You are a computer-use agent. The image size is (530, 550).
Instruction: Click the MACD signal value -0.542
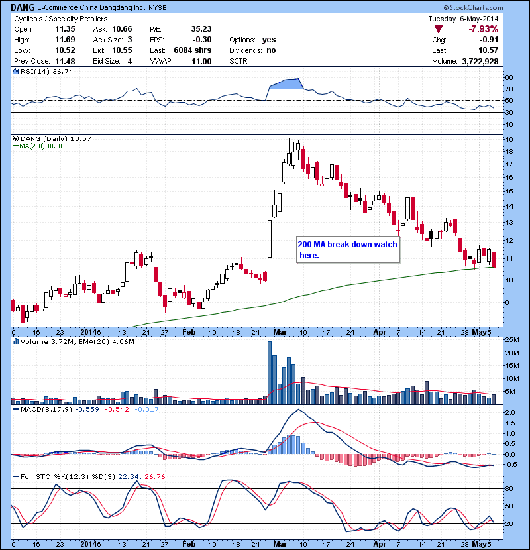coord(117,409)
